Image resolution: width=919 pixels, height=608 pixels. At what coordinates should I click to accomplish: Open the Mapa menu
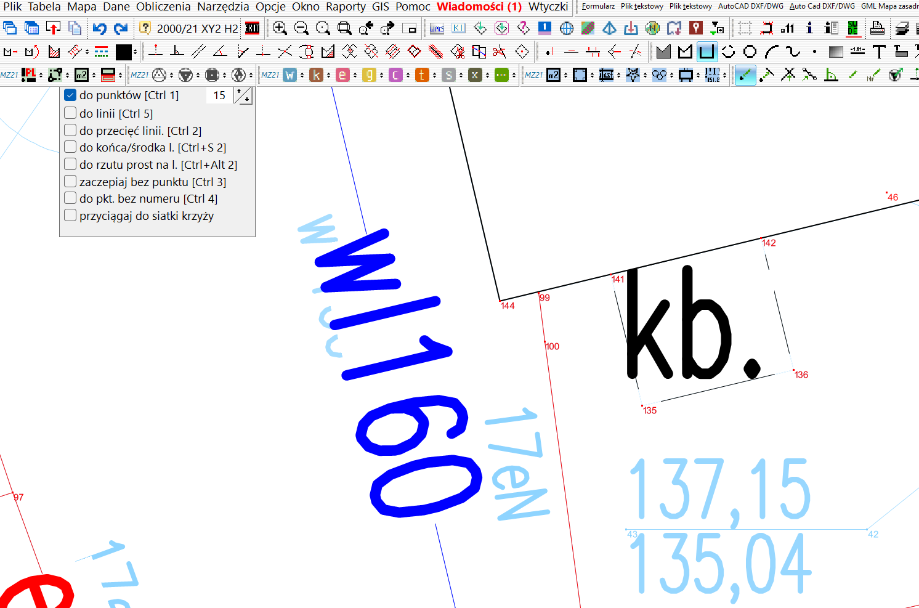click(x=82, y=7)
